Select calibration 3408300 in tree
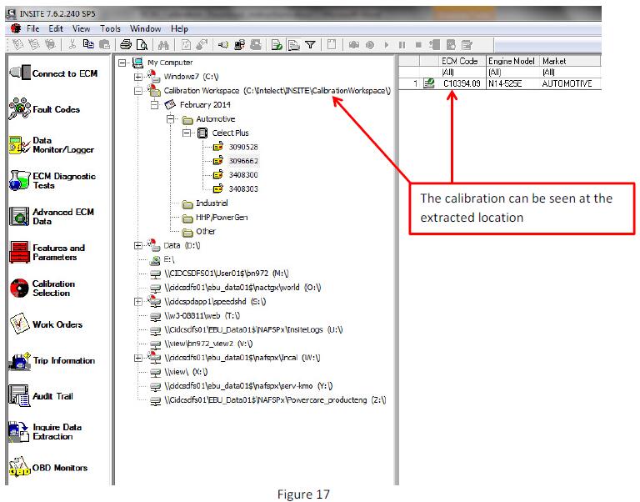The height and width of the screenshot is (502, 640). (x=243, y=175)
